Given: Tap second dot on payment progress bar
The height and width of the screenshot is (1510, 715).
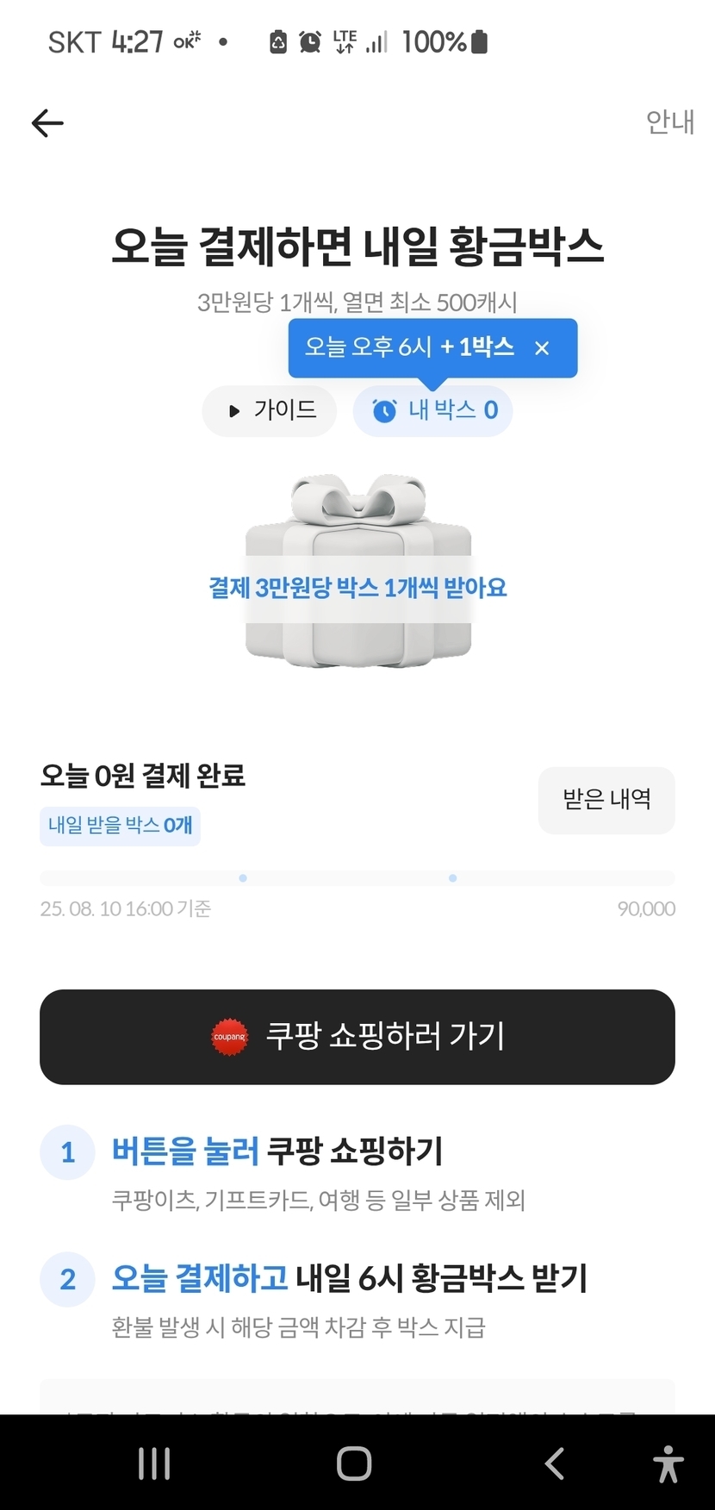Looking at the screenshot, I should click(x=453, y=878).
